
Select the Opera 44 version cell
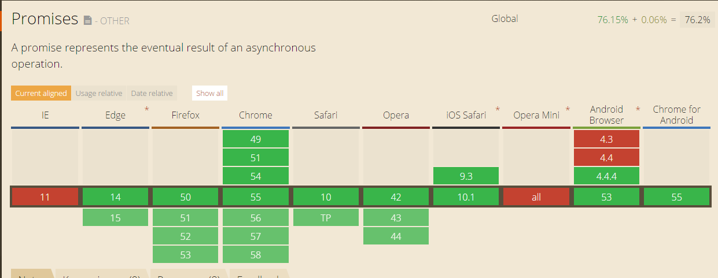[x=396, y=236]
